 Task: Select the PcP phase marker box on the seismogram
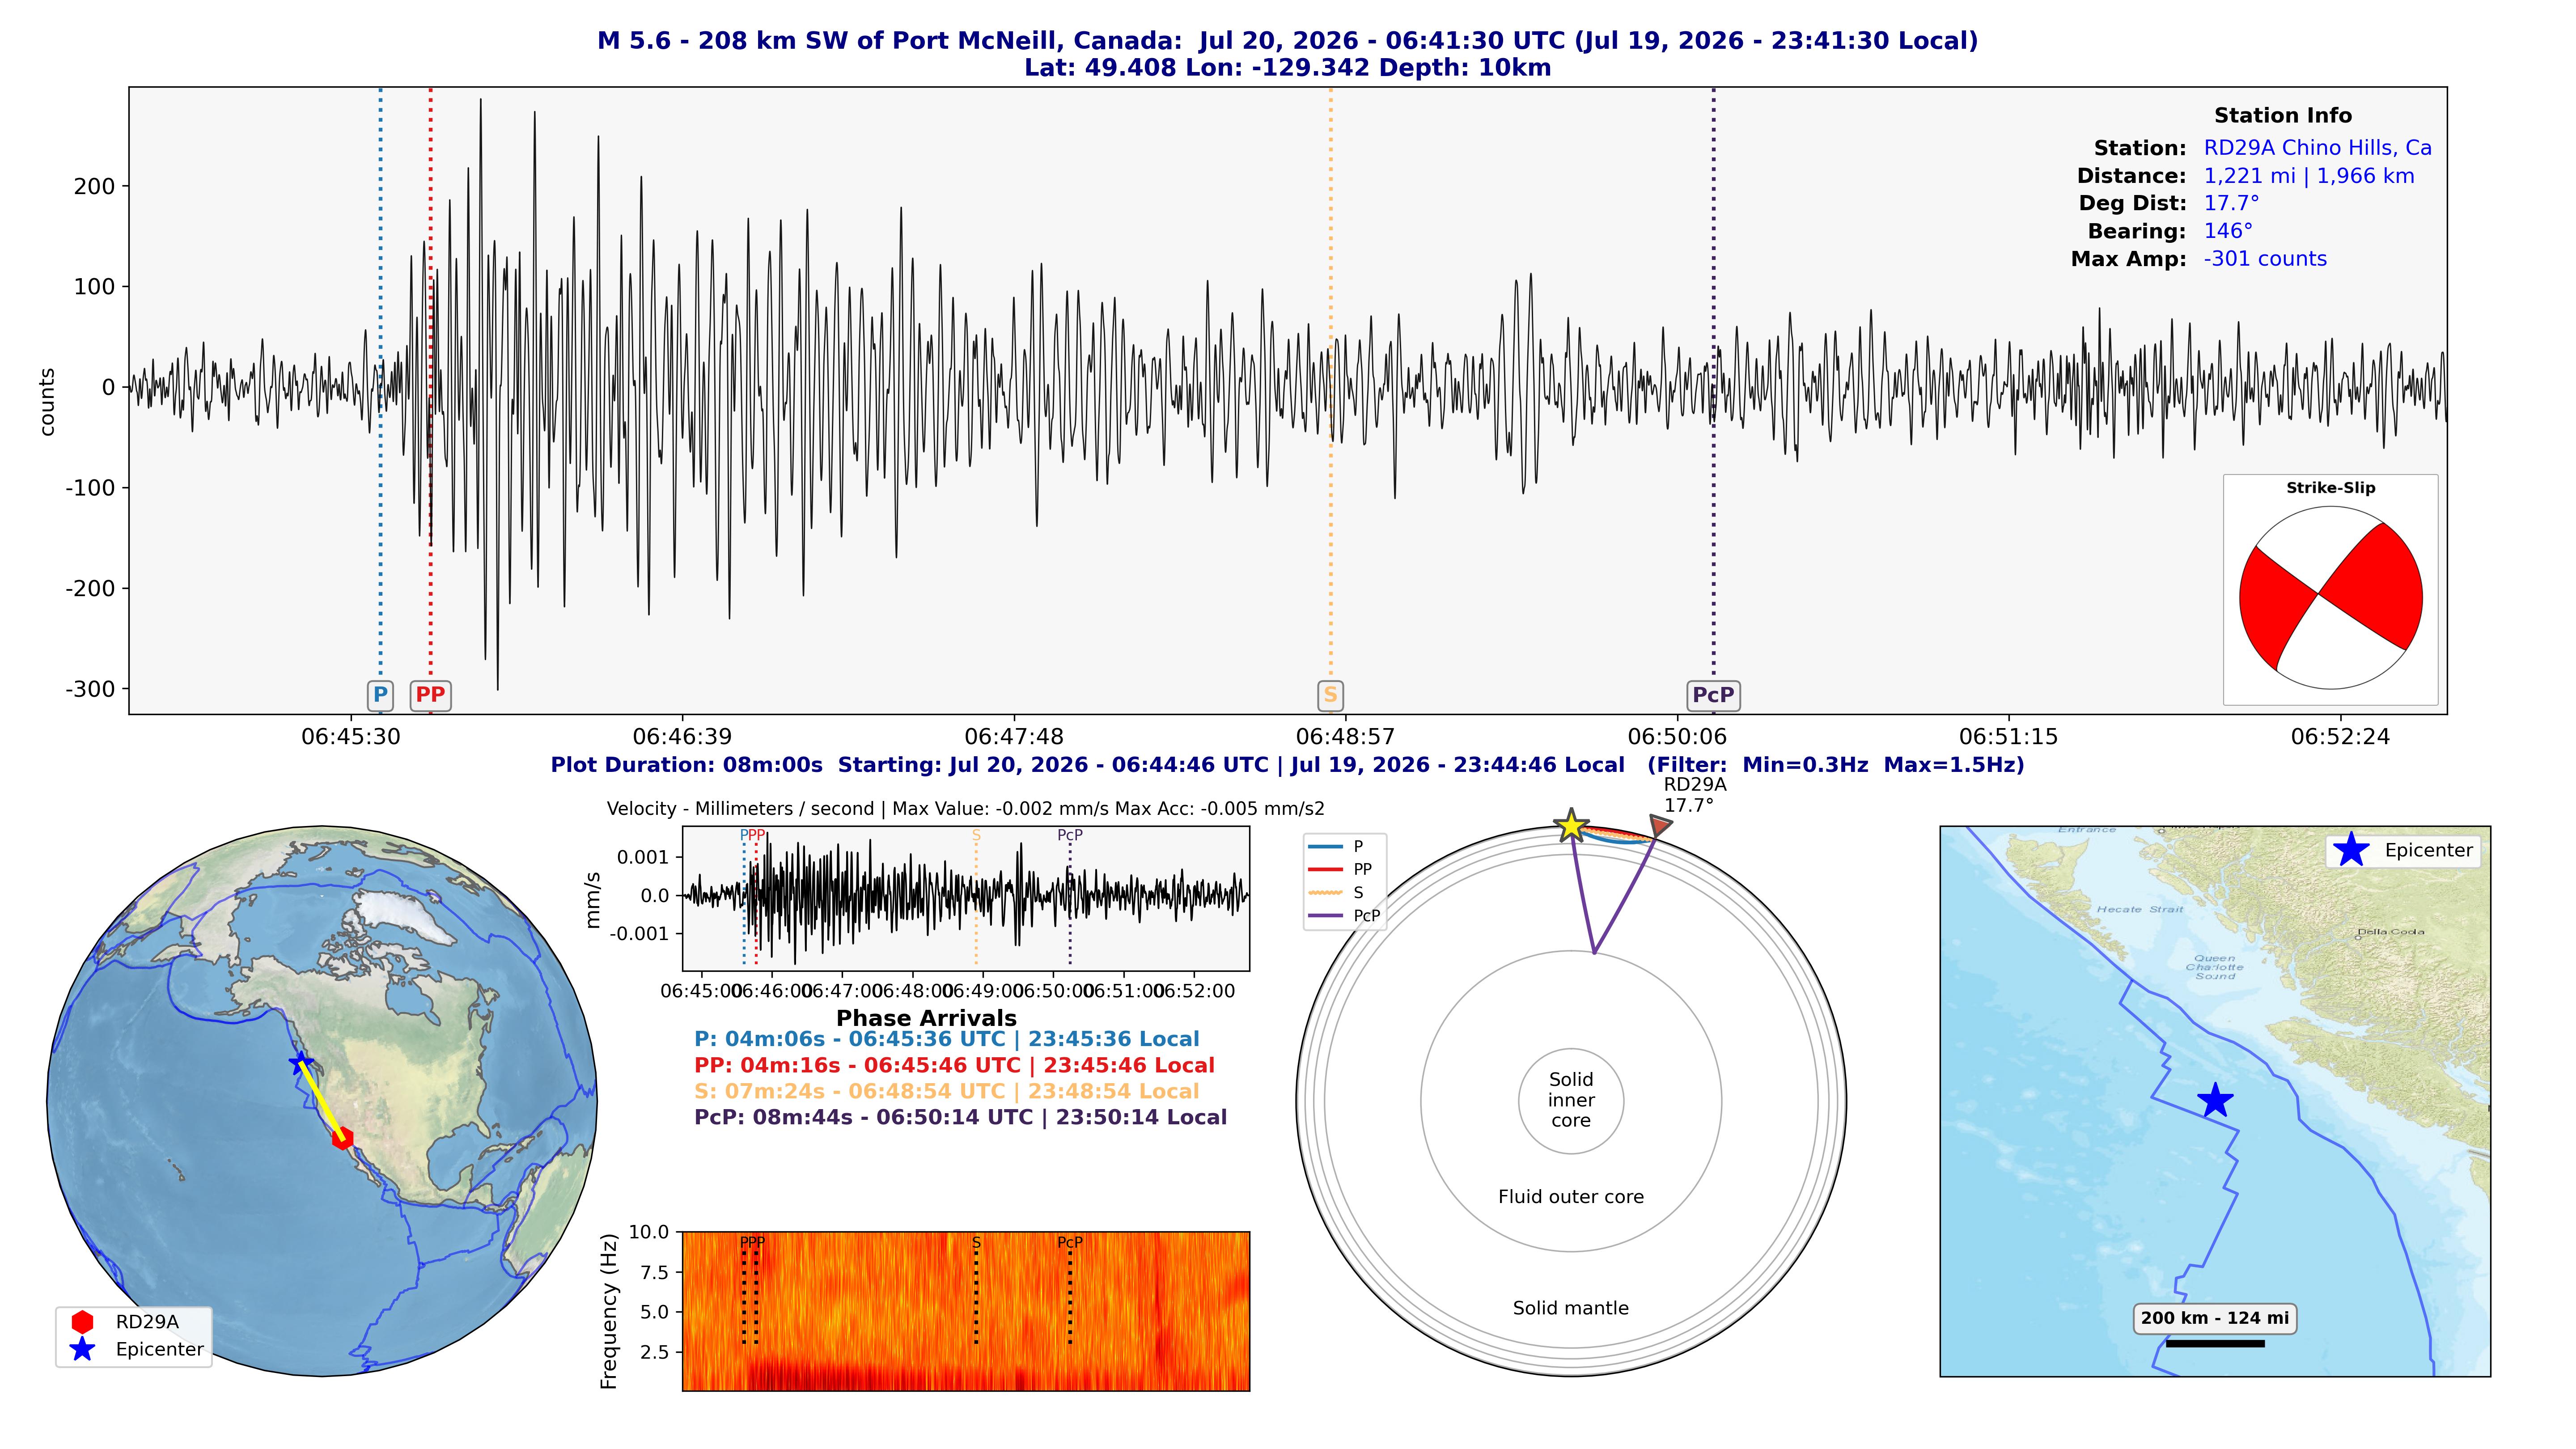pos(1713,695)
